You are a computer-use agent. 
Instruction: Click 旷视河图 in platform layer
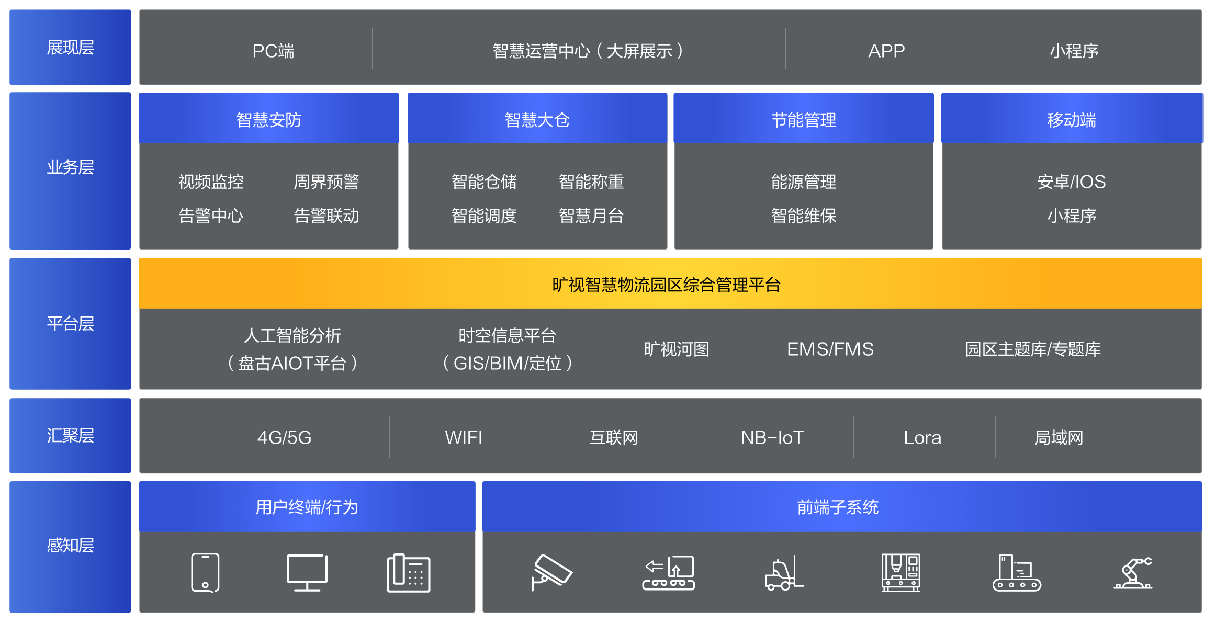[x=677, y=349]
